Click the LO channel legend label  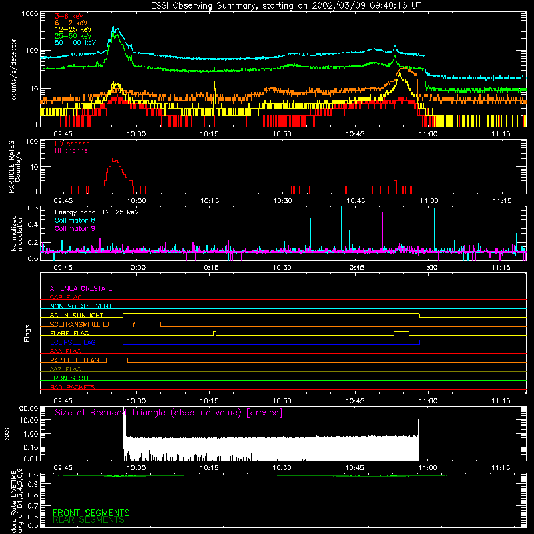(73, 144)
